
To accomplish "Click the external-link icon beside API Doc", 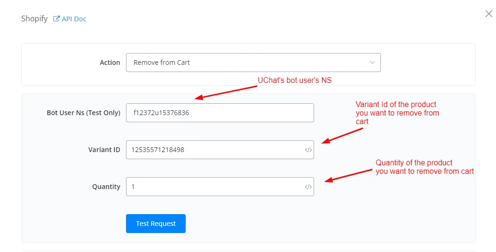I will [x=56, y=18].
